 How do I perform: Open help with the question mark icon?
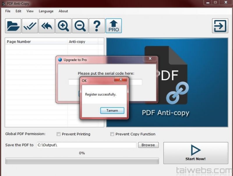pos(97,26)
